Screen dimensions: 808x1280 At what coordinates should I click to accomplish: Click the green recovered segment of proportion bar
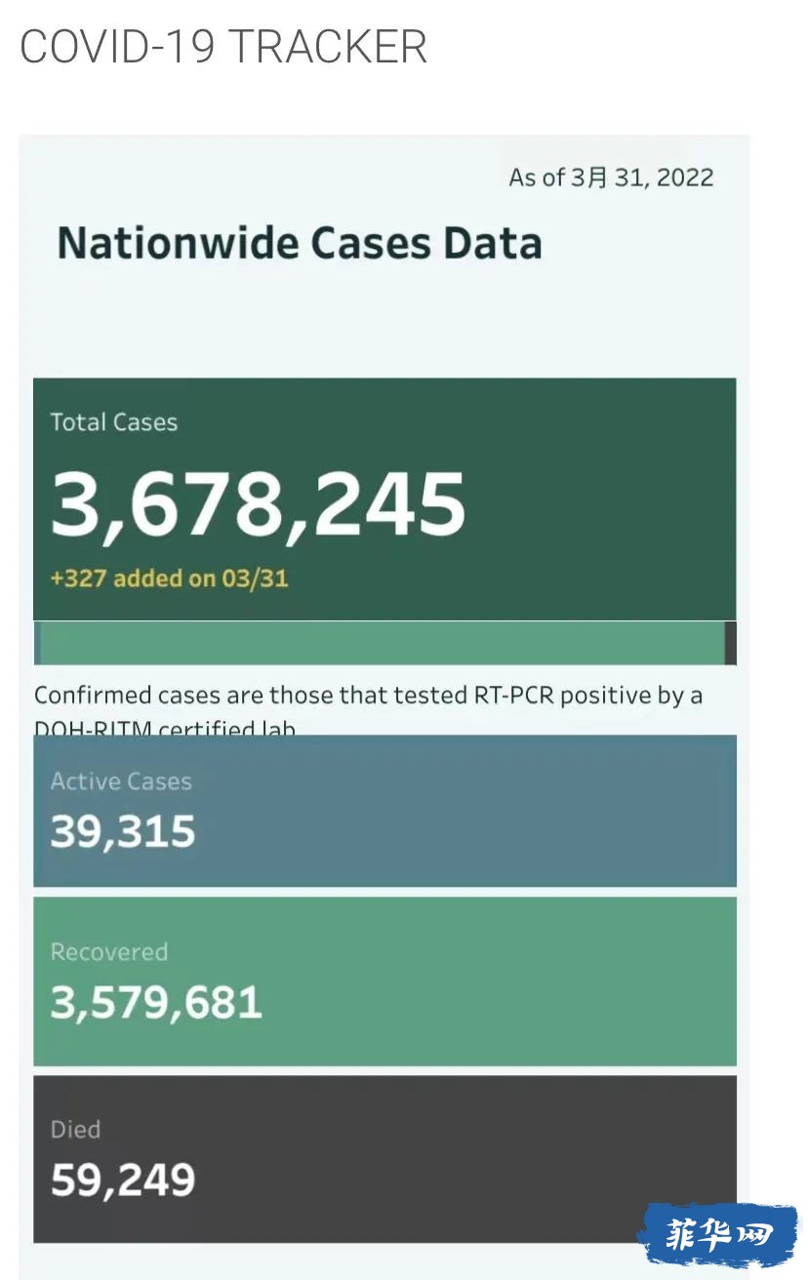[383, 643]
